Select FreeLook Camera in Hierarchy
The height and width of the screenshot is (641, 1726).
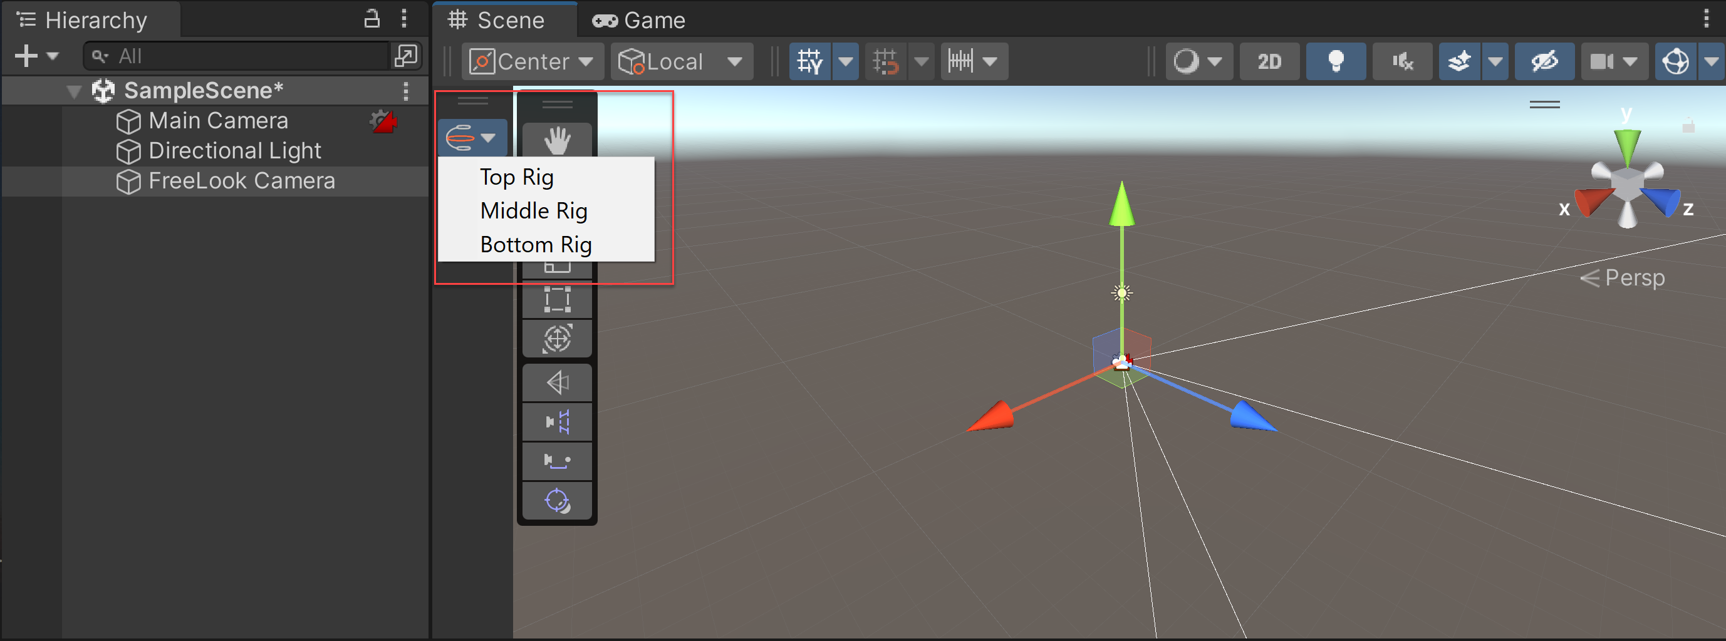coord(241,181)
